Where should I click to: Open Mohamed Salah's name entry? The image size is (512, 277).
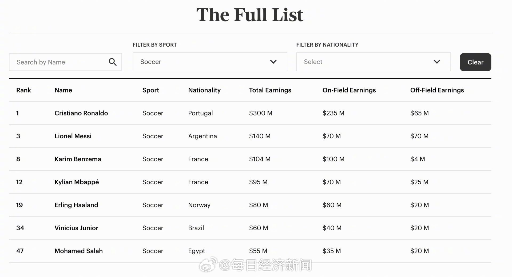pos(78,251)
